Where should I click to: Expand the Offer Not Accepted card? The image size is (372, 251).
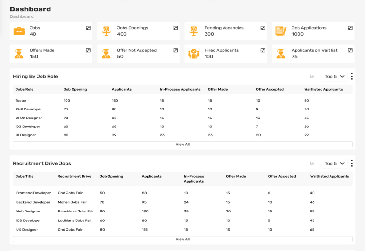[x=175, y=50]
